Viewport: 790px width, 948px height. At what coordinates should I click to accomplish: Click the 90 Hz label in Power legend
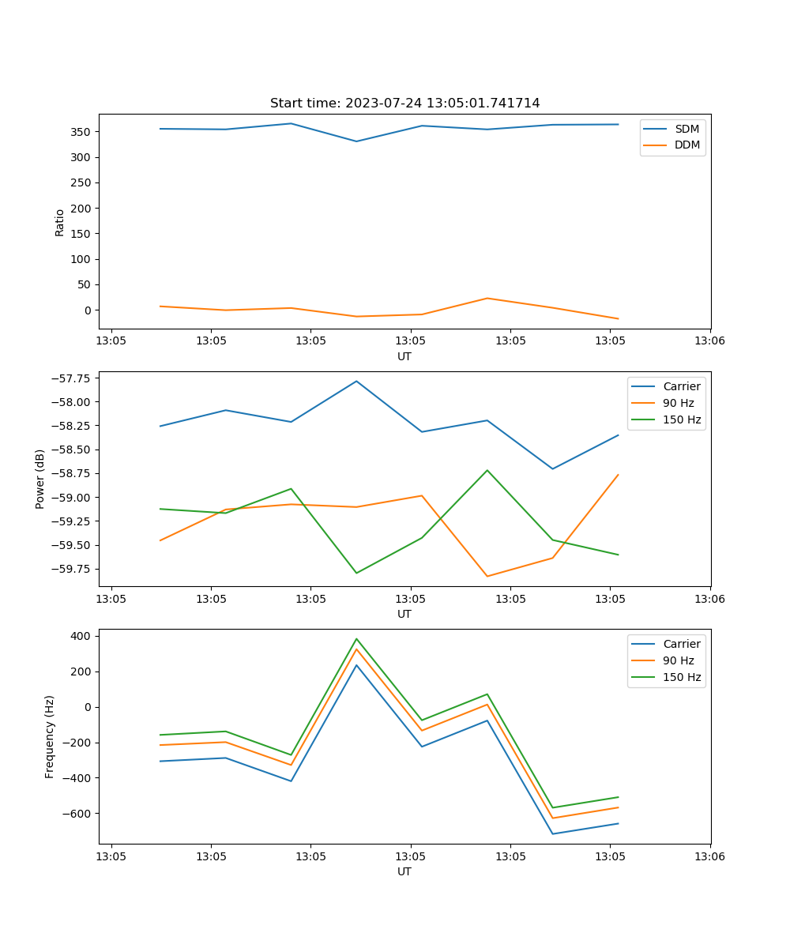pyautogui.click(x=678, y=403)
